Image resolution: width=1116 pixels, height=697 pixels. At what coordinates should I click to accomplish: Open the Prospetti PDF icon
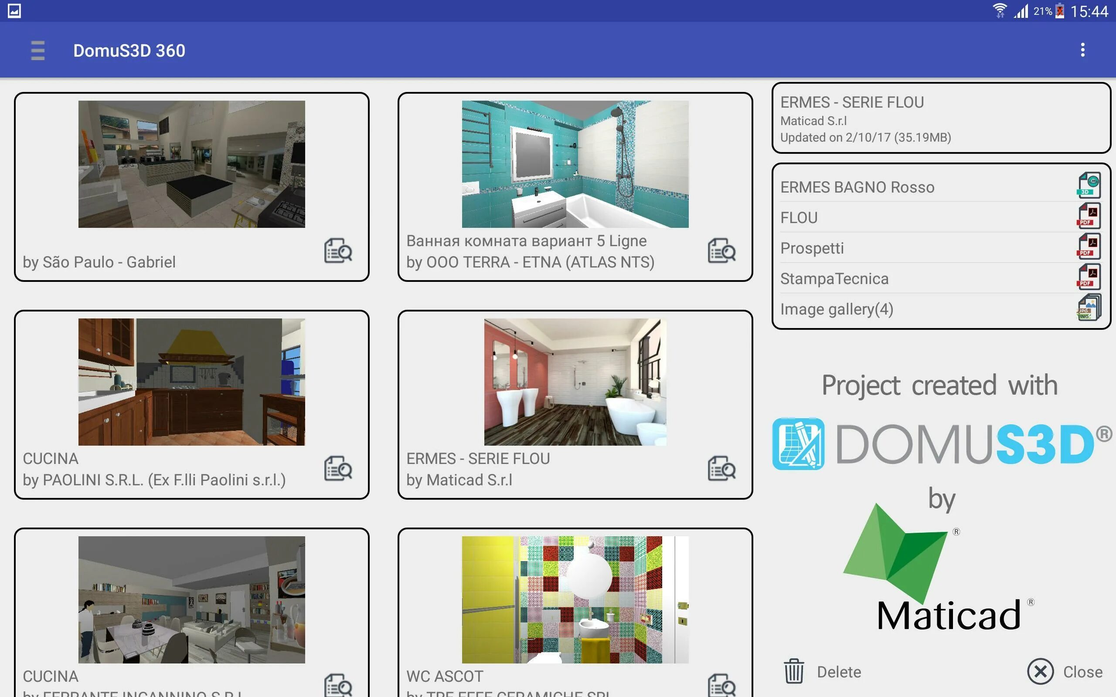click(1089, 247)
